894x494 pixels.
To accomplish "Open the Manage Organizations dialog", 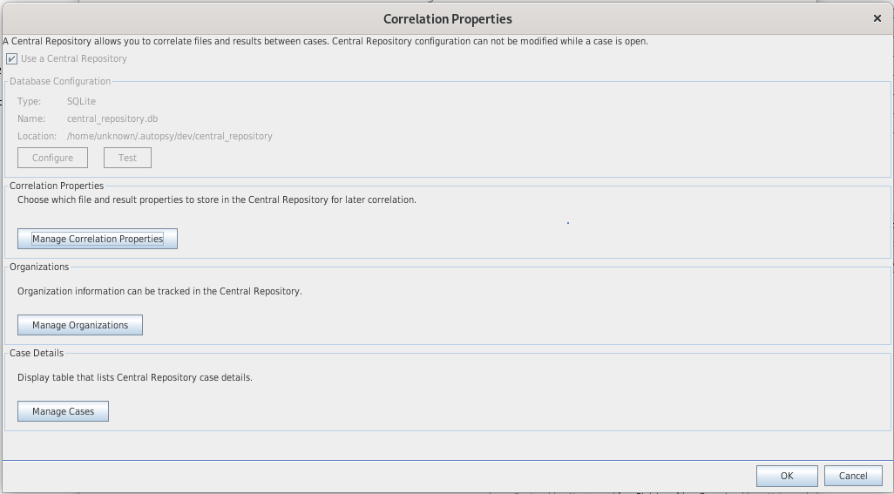I will (80, 325).
